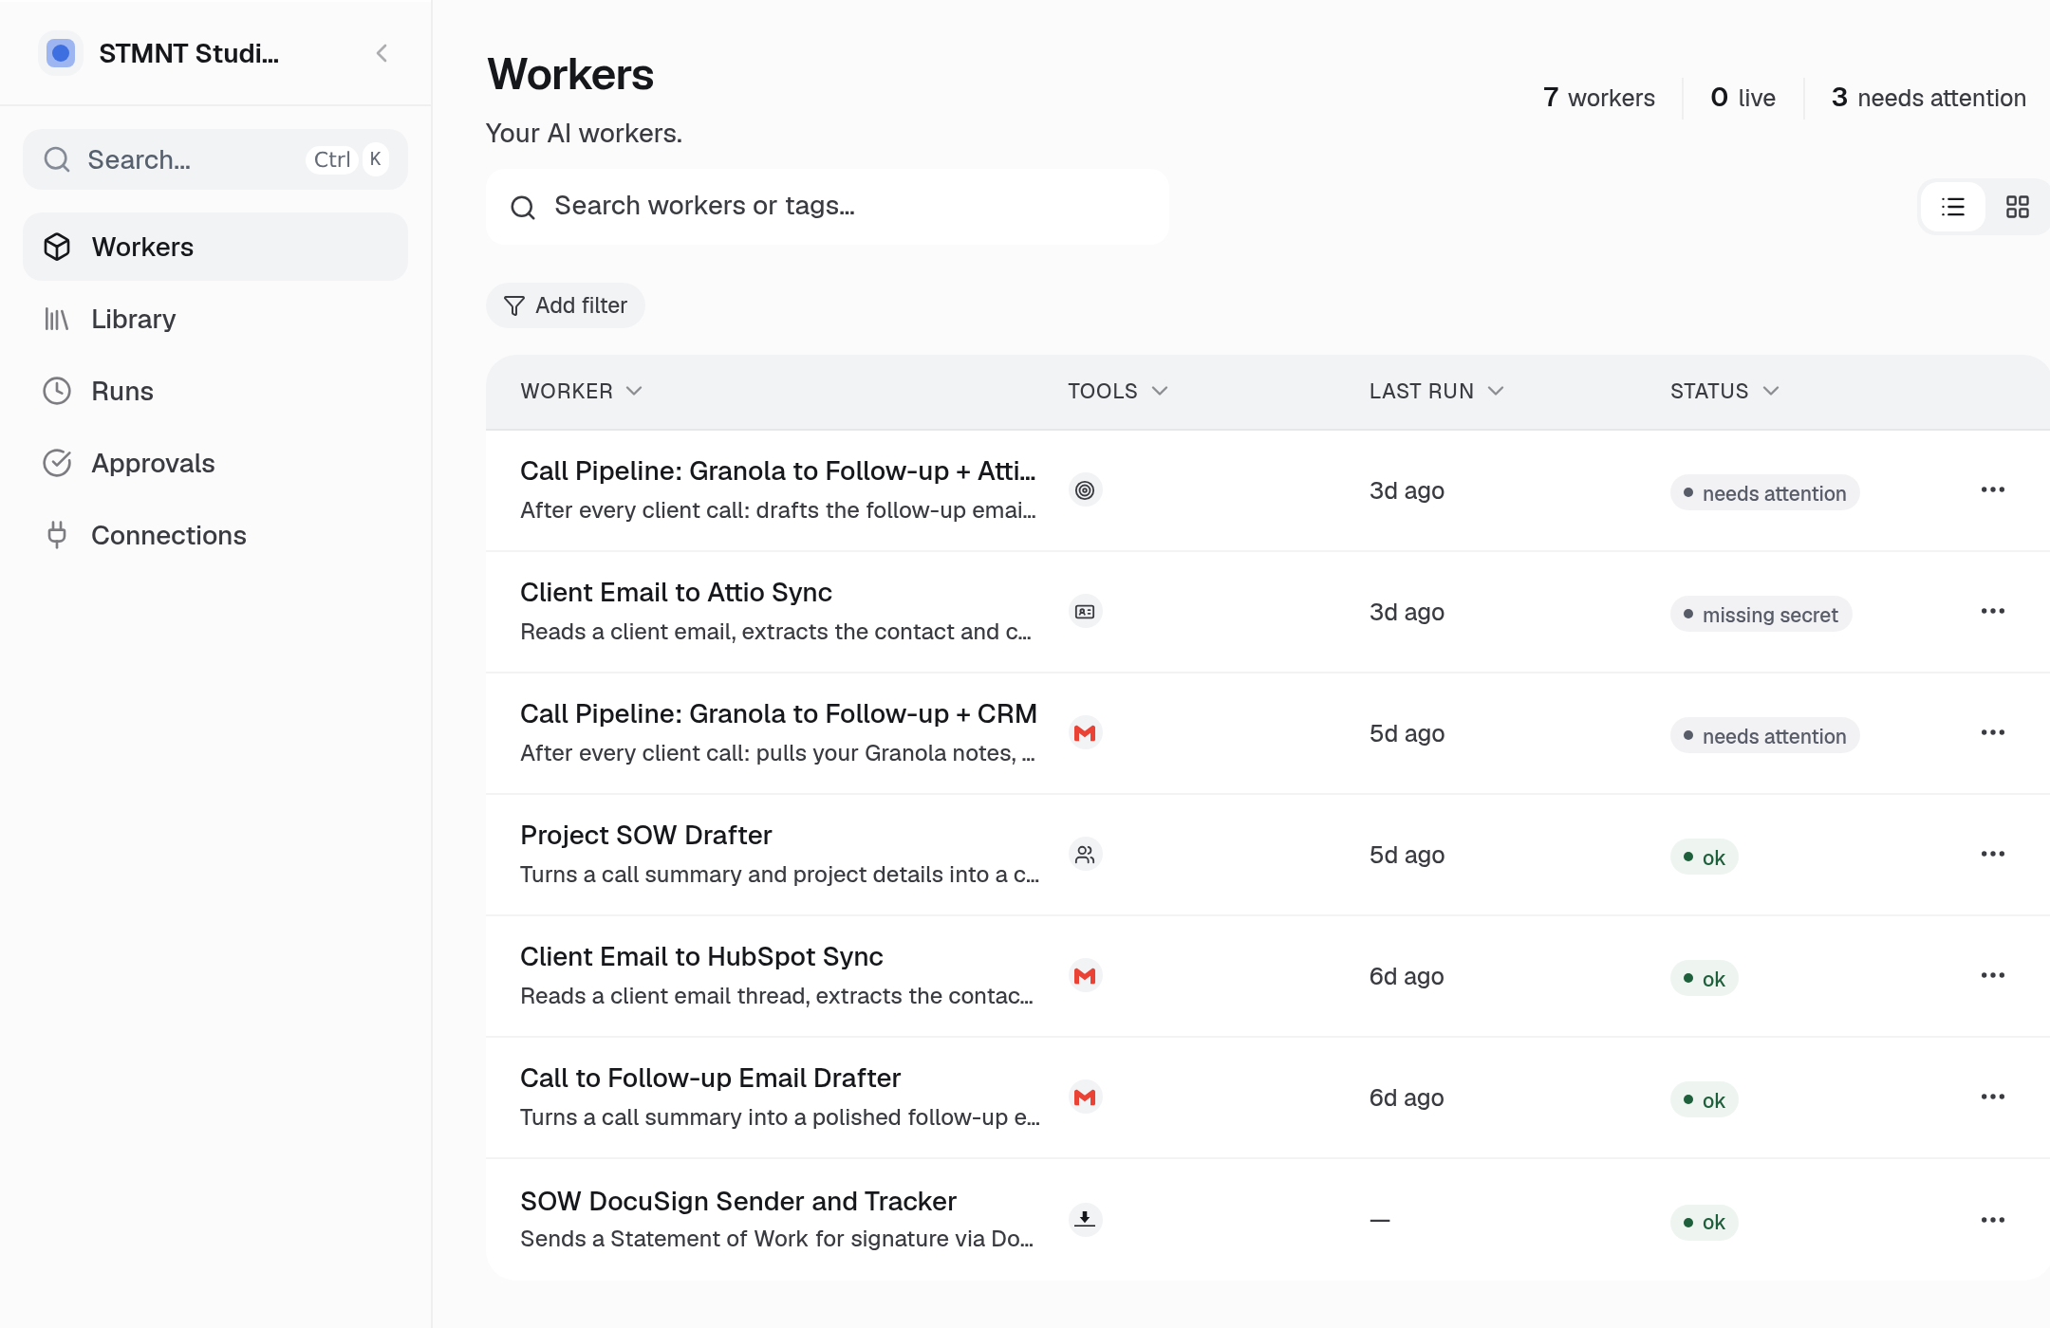Collapse the sidebar with the chevron arrow
This screenshot has width=2050, height=1328.
[x=382, y=53]
